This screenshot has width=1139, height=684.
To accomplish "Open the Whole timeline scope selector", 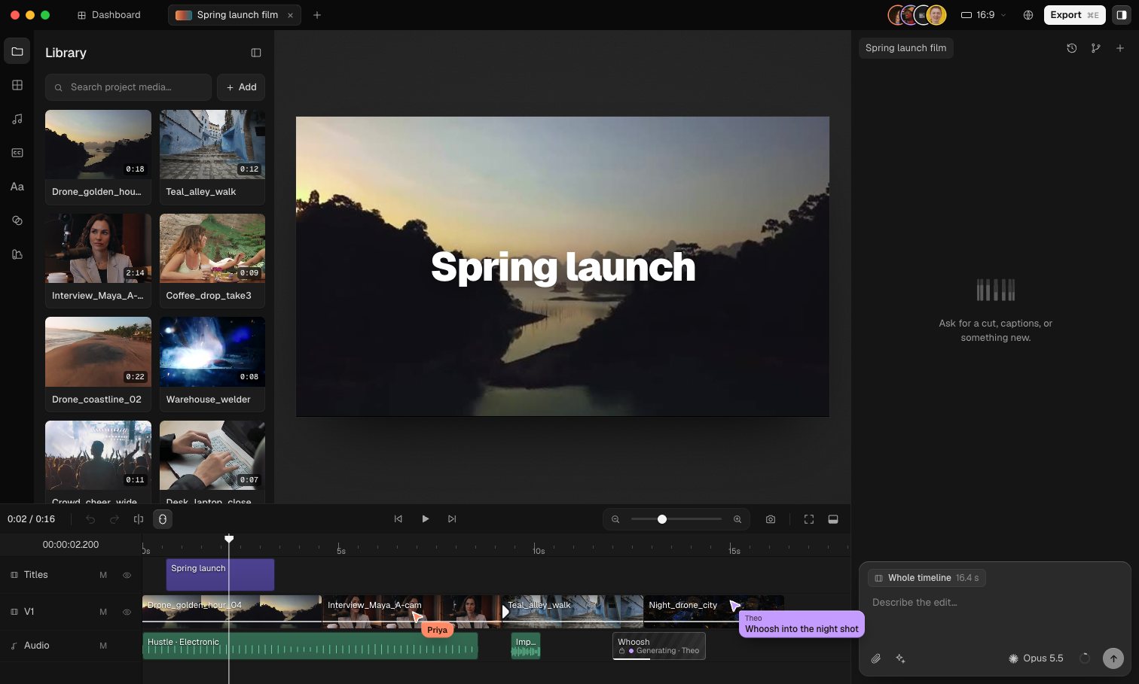I will pos(927,578).
